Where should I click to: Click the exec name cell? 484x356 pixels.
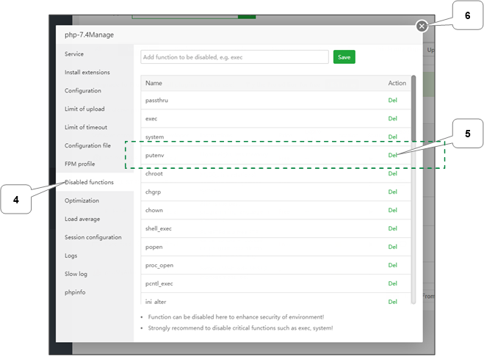coord(151,118)
